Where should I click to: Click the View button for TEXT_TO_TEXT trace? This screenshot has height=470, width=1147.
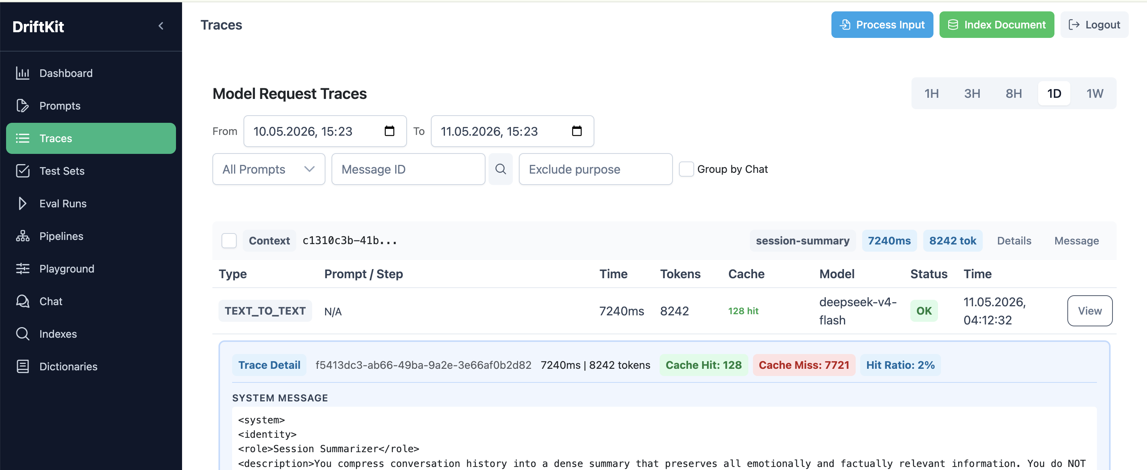coord(1090,311)
